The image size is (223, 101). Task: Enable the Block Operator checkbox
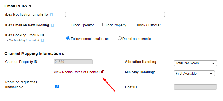[x=68, y=25]
